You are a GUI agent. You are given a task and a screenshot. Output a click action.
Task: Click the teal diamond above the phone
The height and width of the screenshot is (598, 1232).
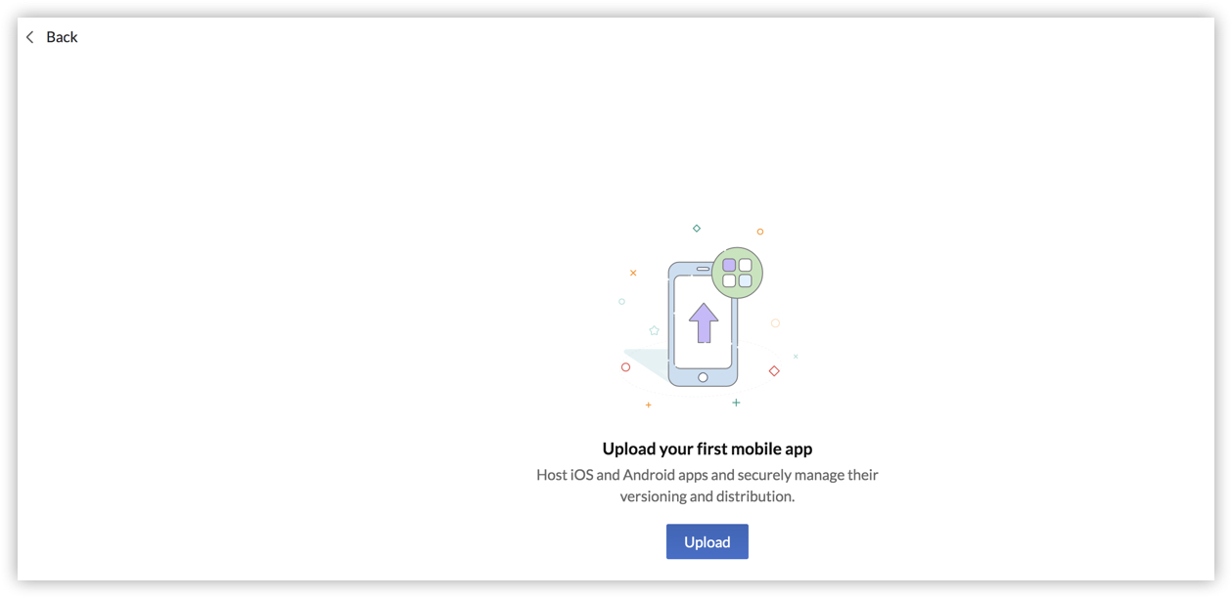[x=697, y=229]
